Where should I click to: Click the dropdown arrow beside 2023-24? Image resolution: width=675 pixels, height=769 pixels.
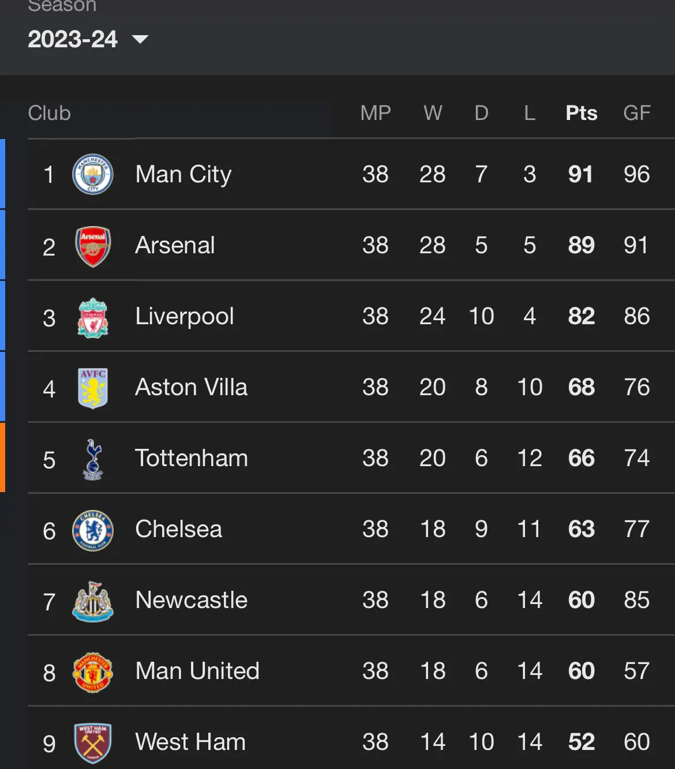(140, 39)
